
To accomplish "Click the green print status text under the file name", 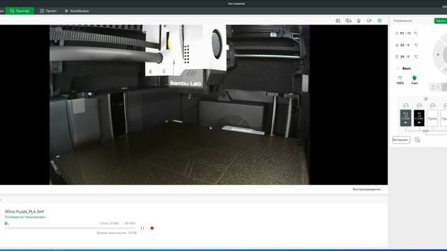I will 25,217.
